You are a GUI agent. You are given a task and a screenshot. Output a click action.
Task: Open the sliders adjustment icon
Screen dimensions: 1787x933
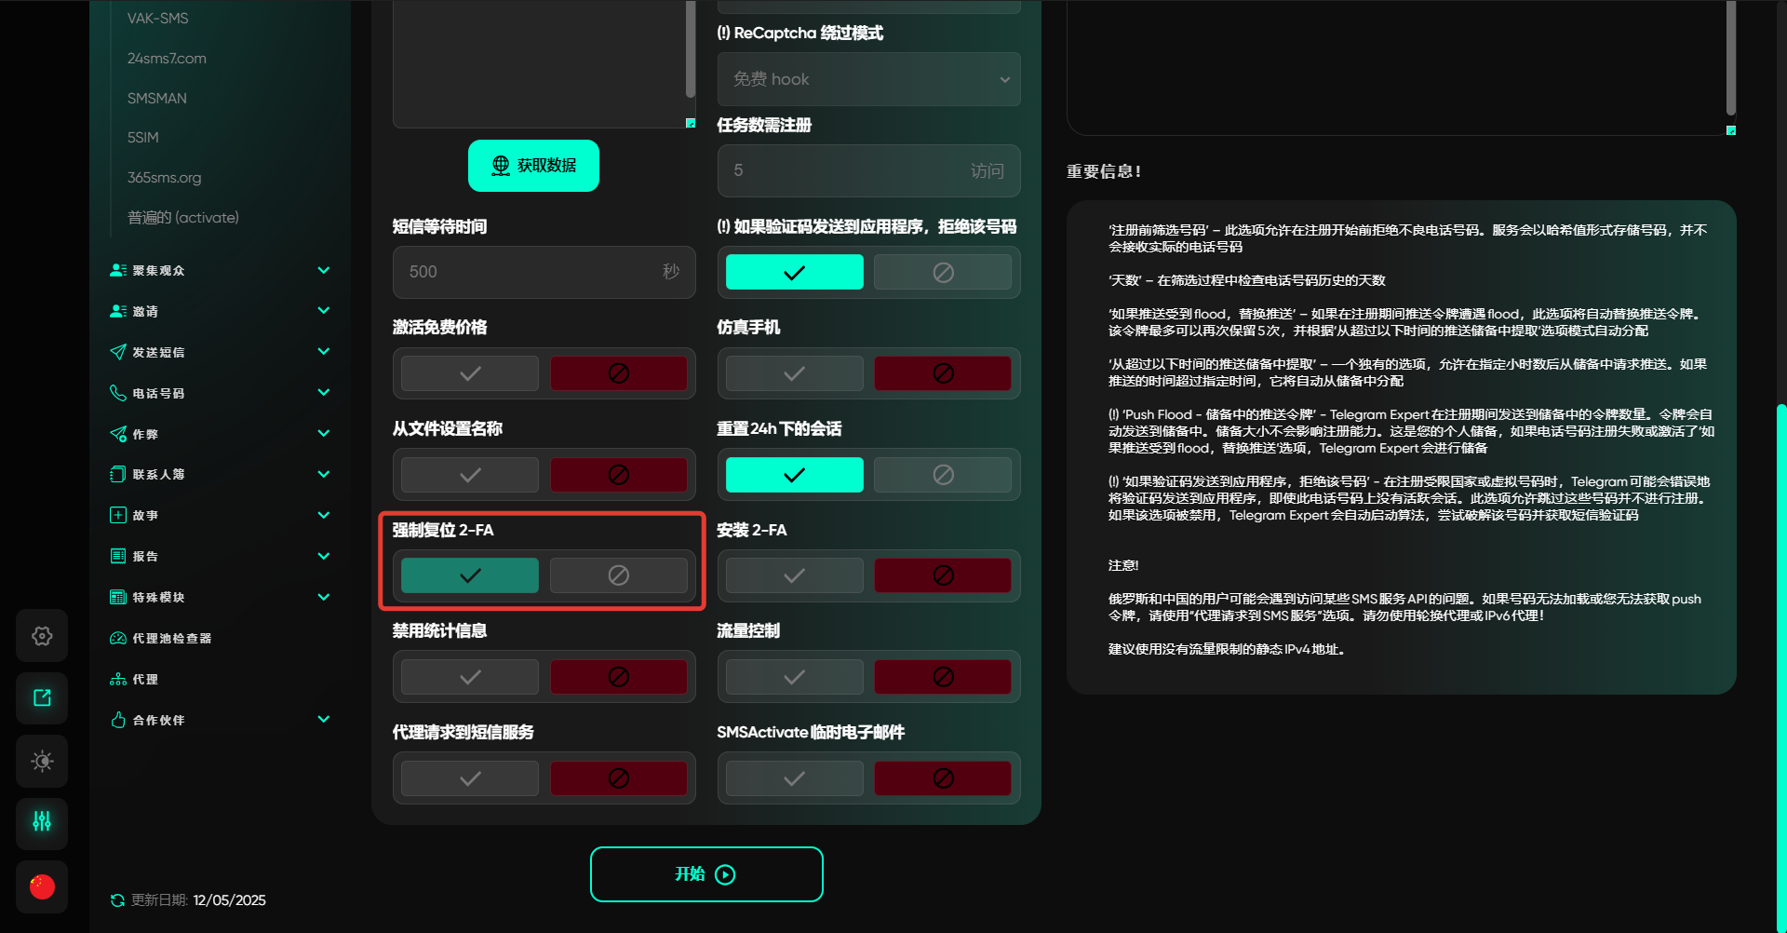point(42,823)
